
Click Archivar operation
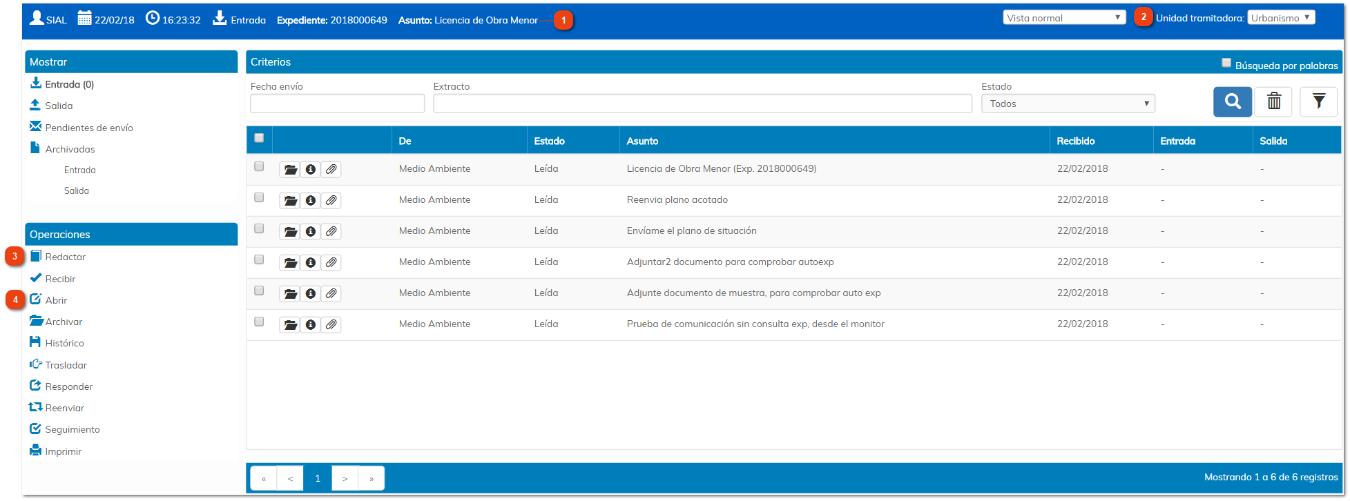pos(56,322)
